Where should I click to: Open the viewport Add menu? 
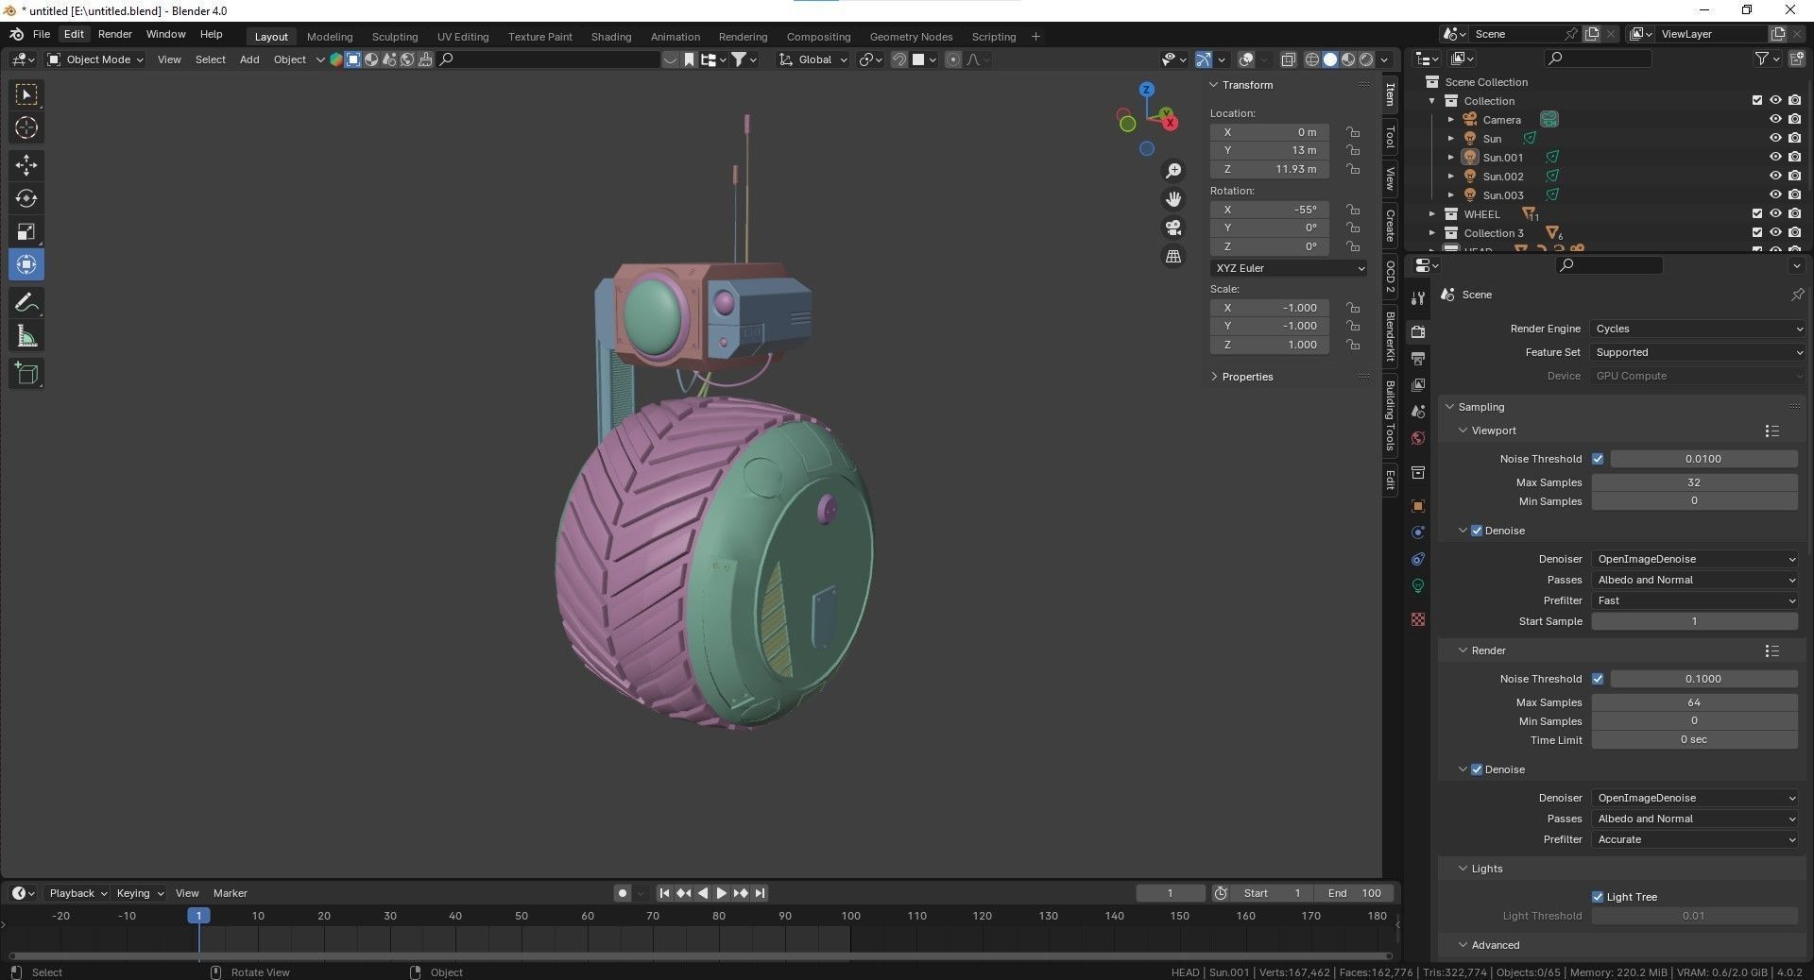(249, 59)
